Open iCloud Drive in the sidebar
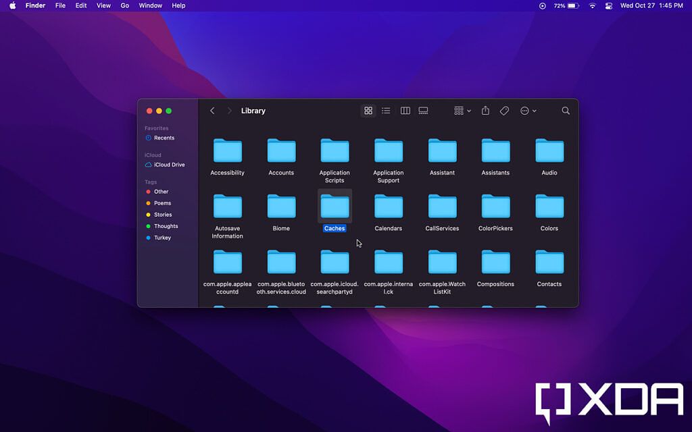 (167, 164)
